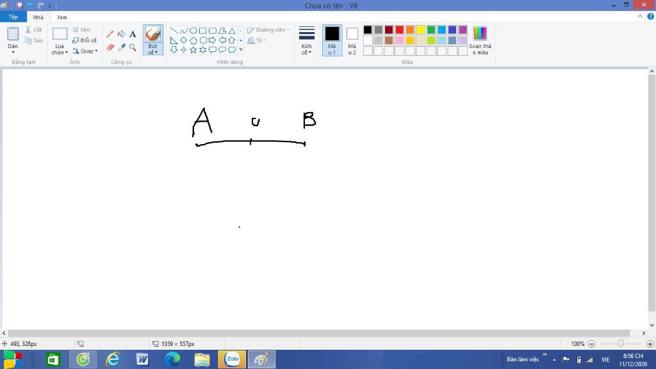Click the zoom out minus button
656x369 pixels.
coord(591,344)
